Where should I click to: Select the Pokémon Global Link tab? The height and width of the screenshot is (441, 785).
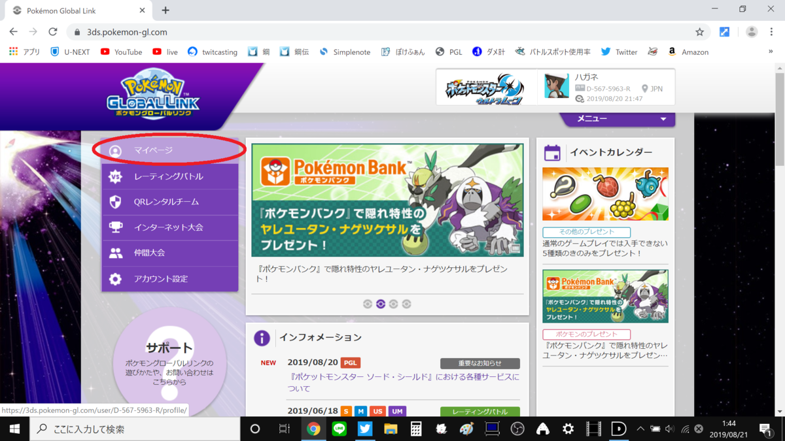[x=78, y=10]
